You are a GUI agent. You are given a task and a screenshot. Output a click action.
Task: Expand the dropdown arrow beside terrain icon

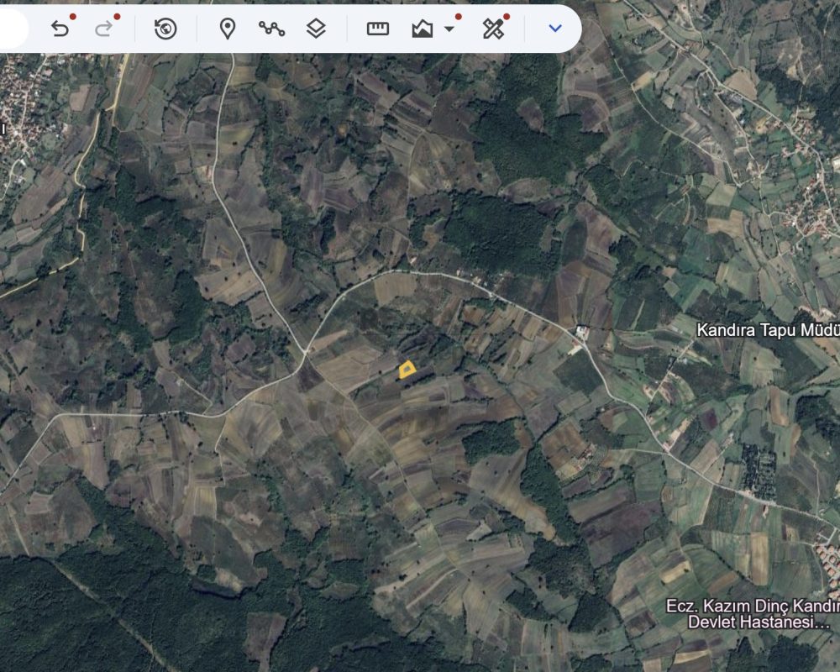click(449, 29)
